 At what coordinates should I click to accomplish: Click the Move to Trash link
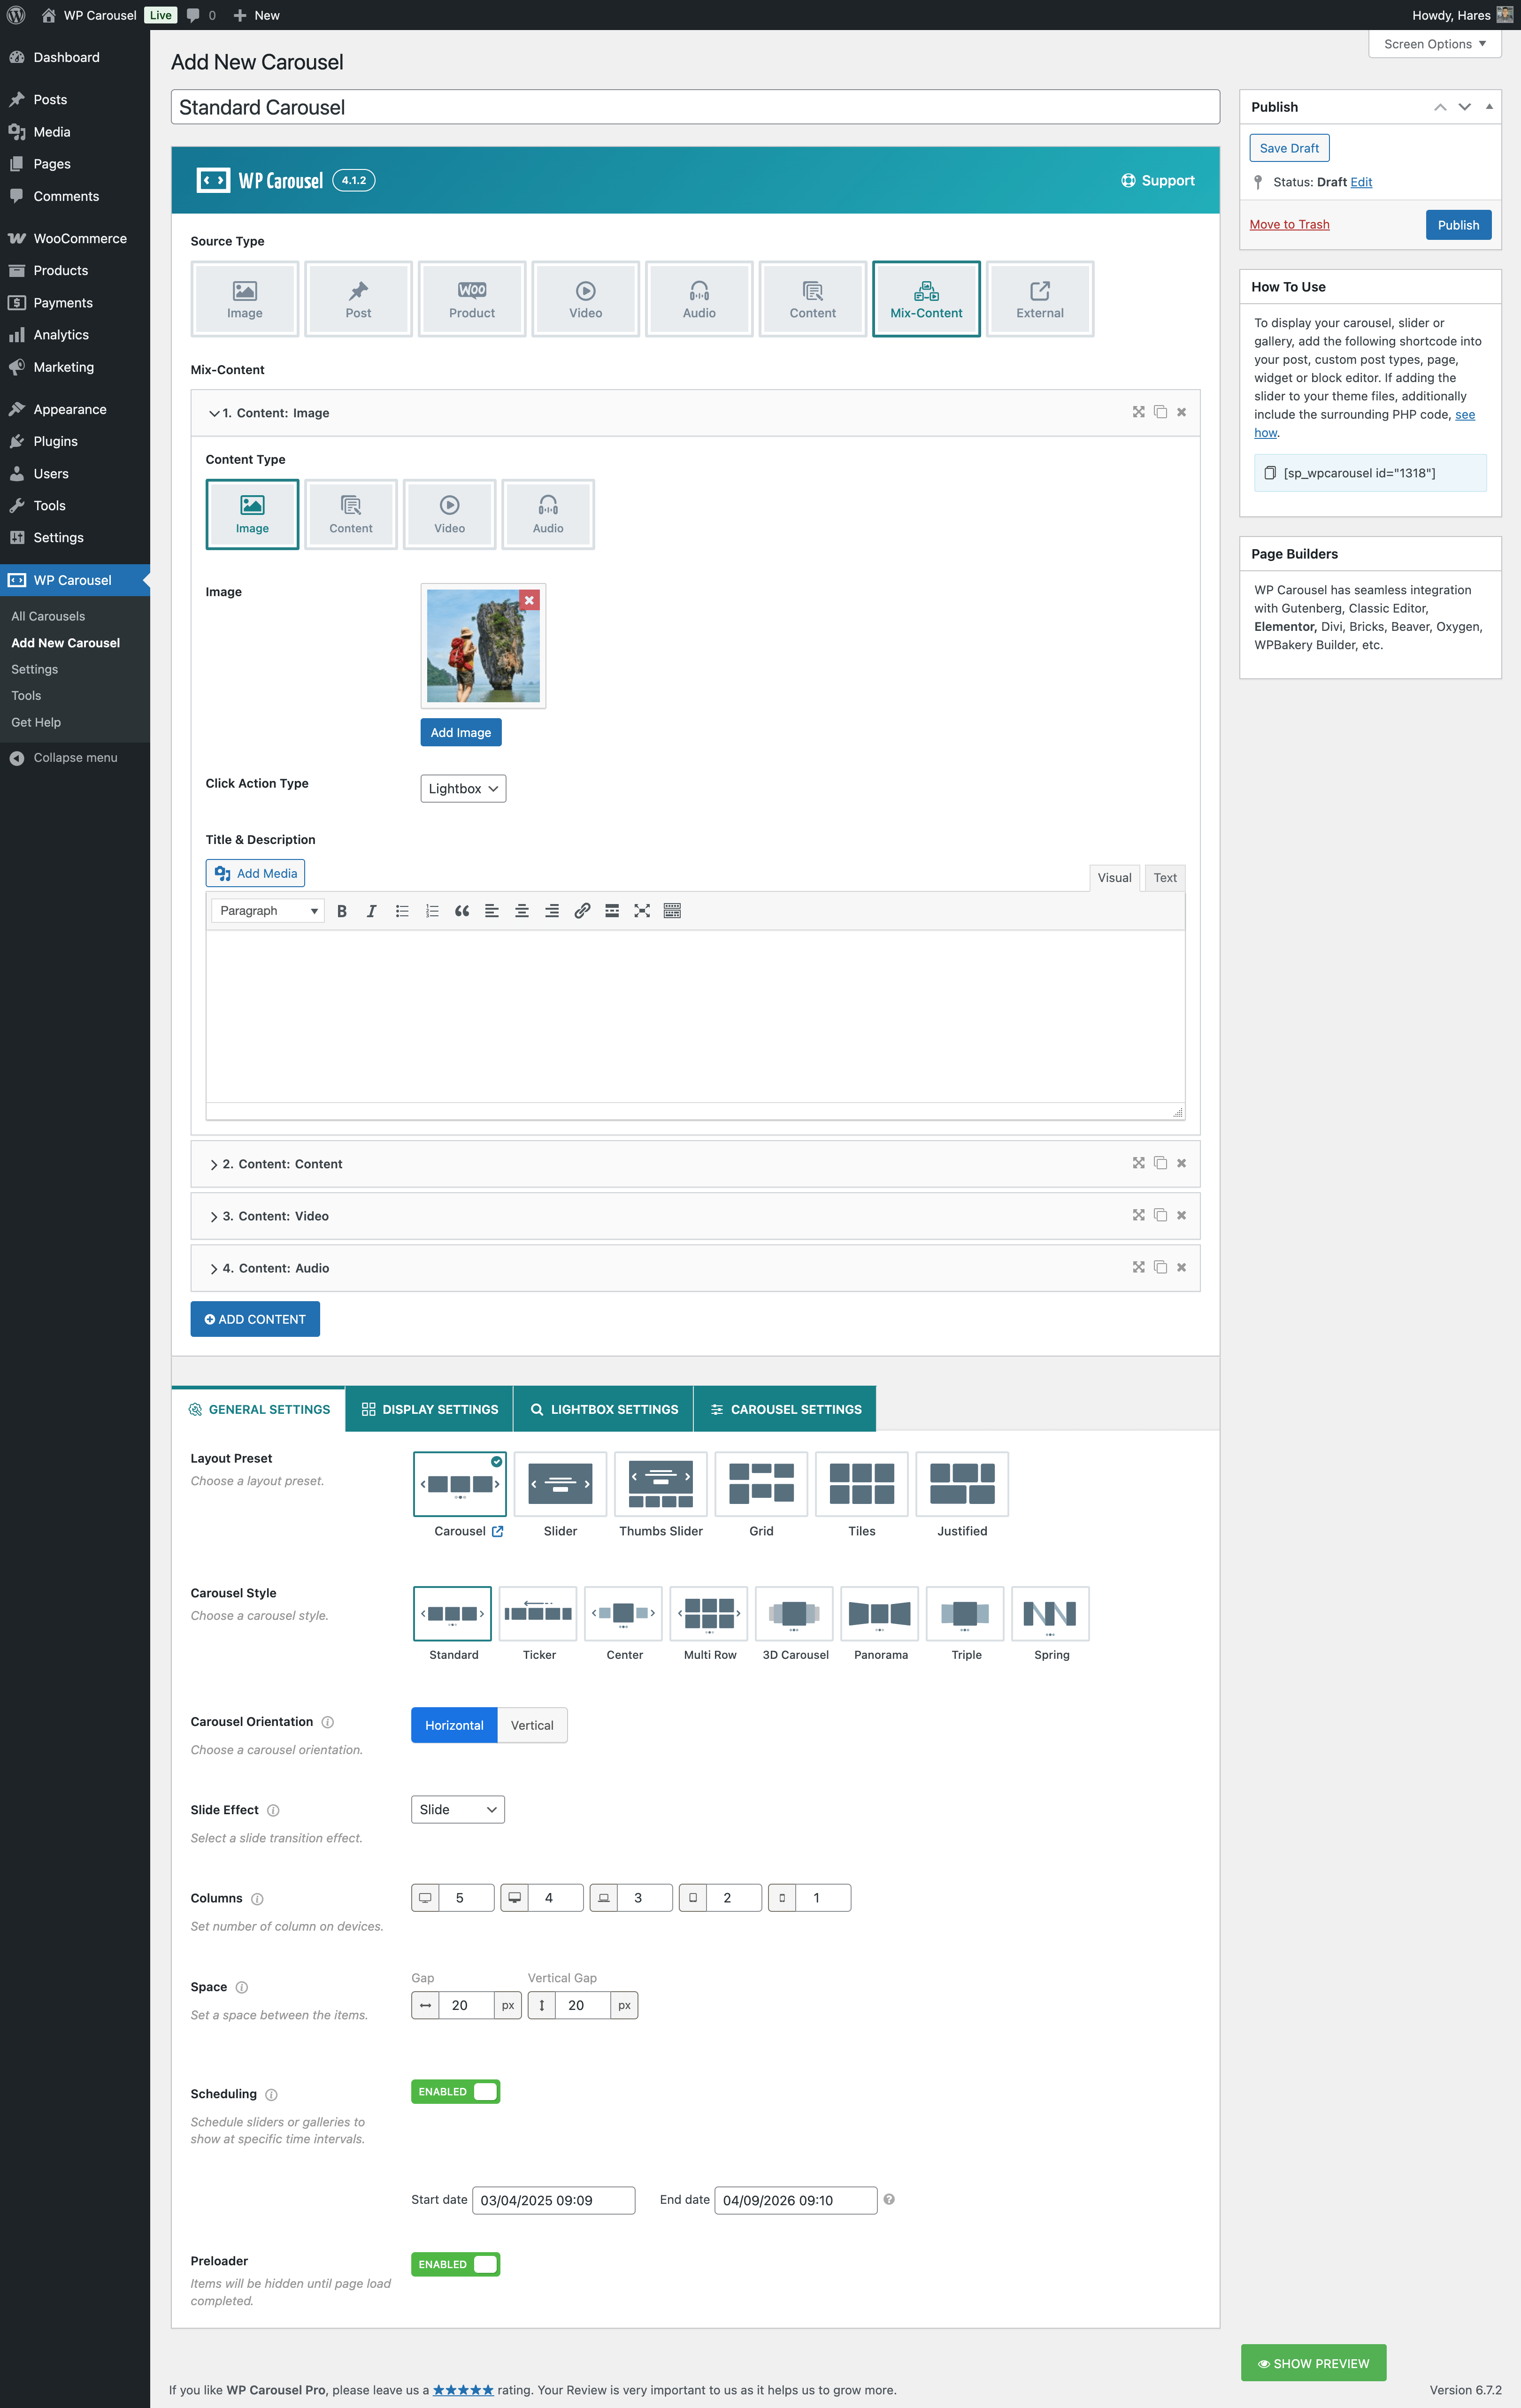coord(1289,225)
